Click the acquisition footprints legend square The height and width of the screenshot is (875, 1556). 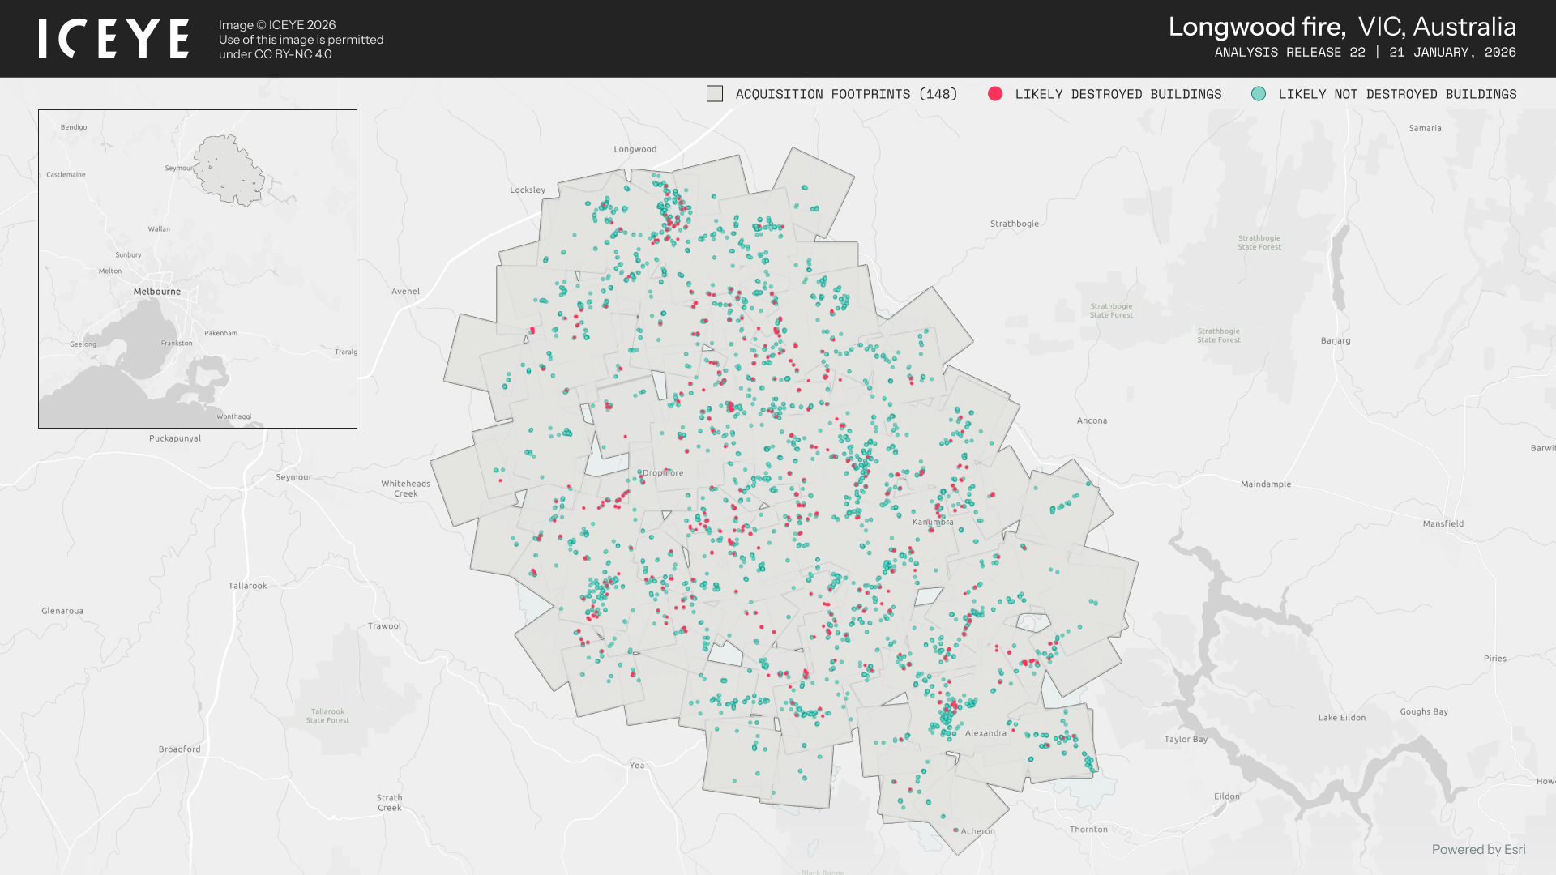pyautogui.click(x=714, y=94)
